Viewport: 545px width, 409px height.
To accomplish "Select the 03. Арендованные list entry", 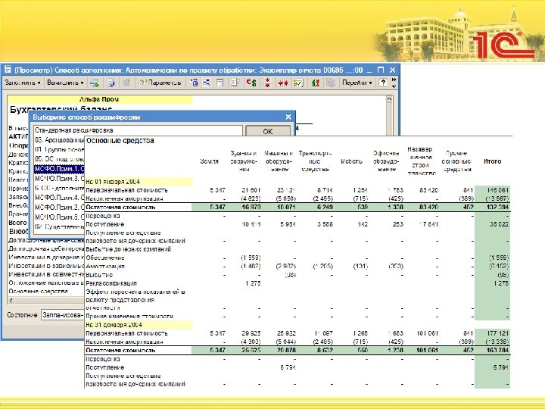I will (x=59, y=140).
